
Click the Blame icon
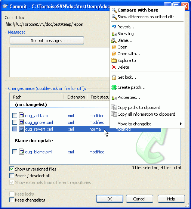pyautogui.click(x=114, y=41)
